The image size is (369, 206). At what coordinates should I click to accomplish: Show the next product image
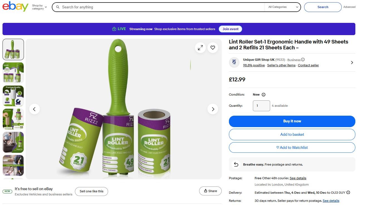[213, 109]
